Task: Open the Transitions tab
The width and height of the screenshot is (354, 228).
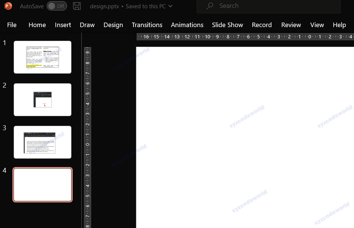Action: (147, 25)
